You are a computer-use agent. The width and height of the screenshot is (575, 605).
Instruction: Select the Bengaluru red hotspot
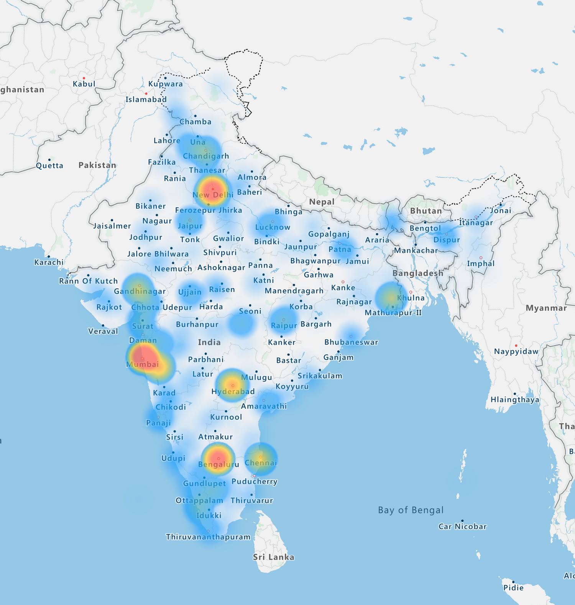point(218,458)
